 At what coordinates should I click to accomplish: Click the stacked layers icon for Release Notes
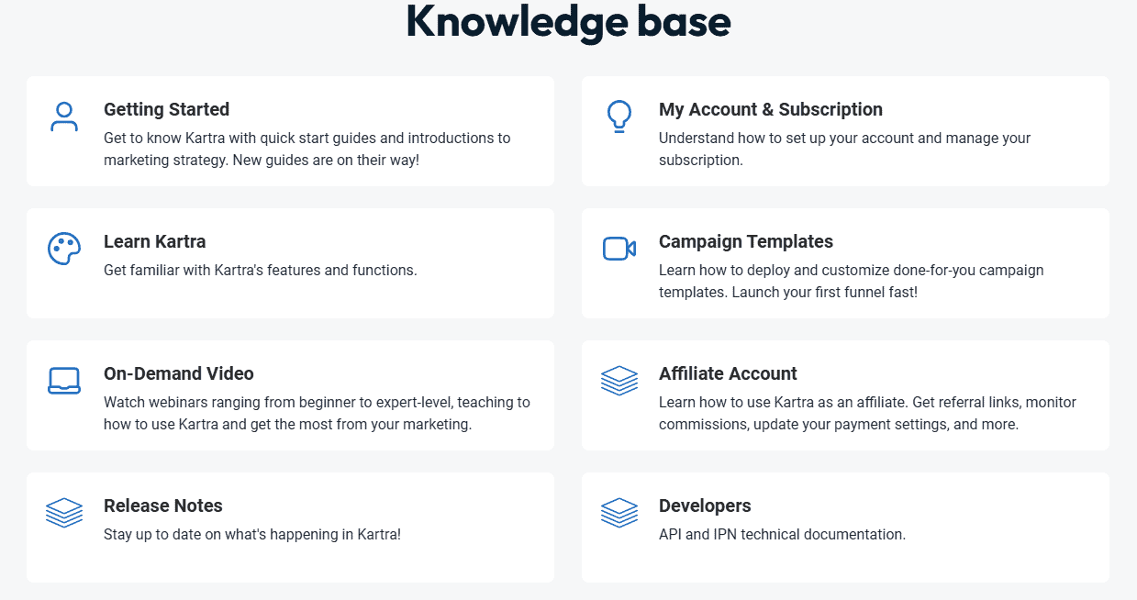64,513
